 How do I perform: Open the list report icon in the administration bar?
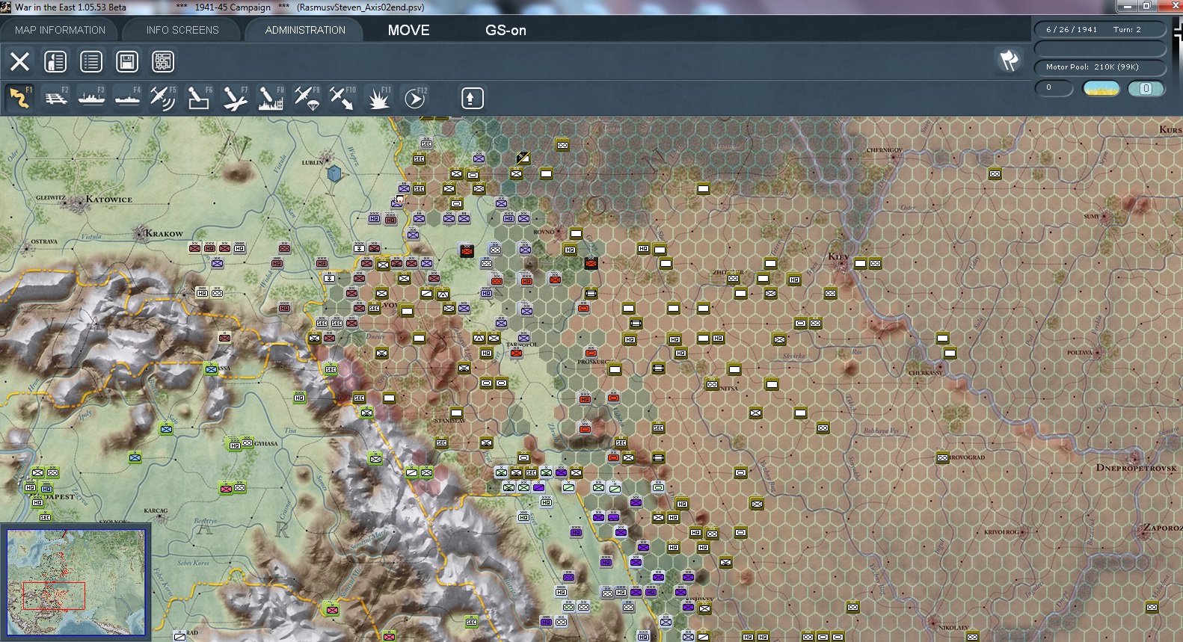pos(91,61)
